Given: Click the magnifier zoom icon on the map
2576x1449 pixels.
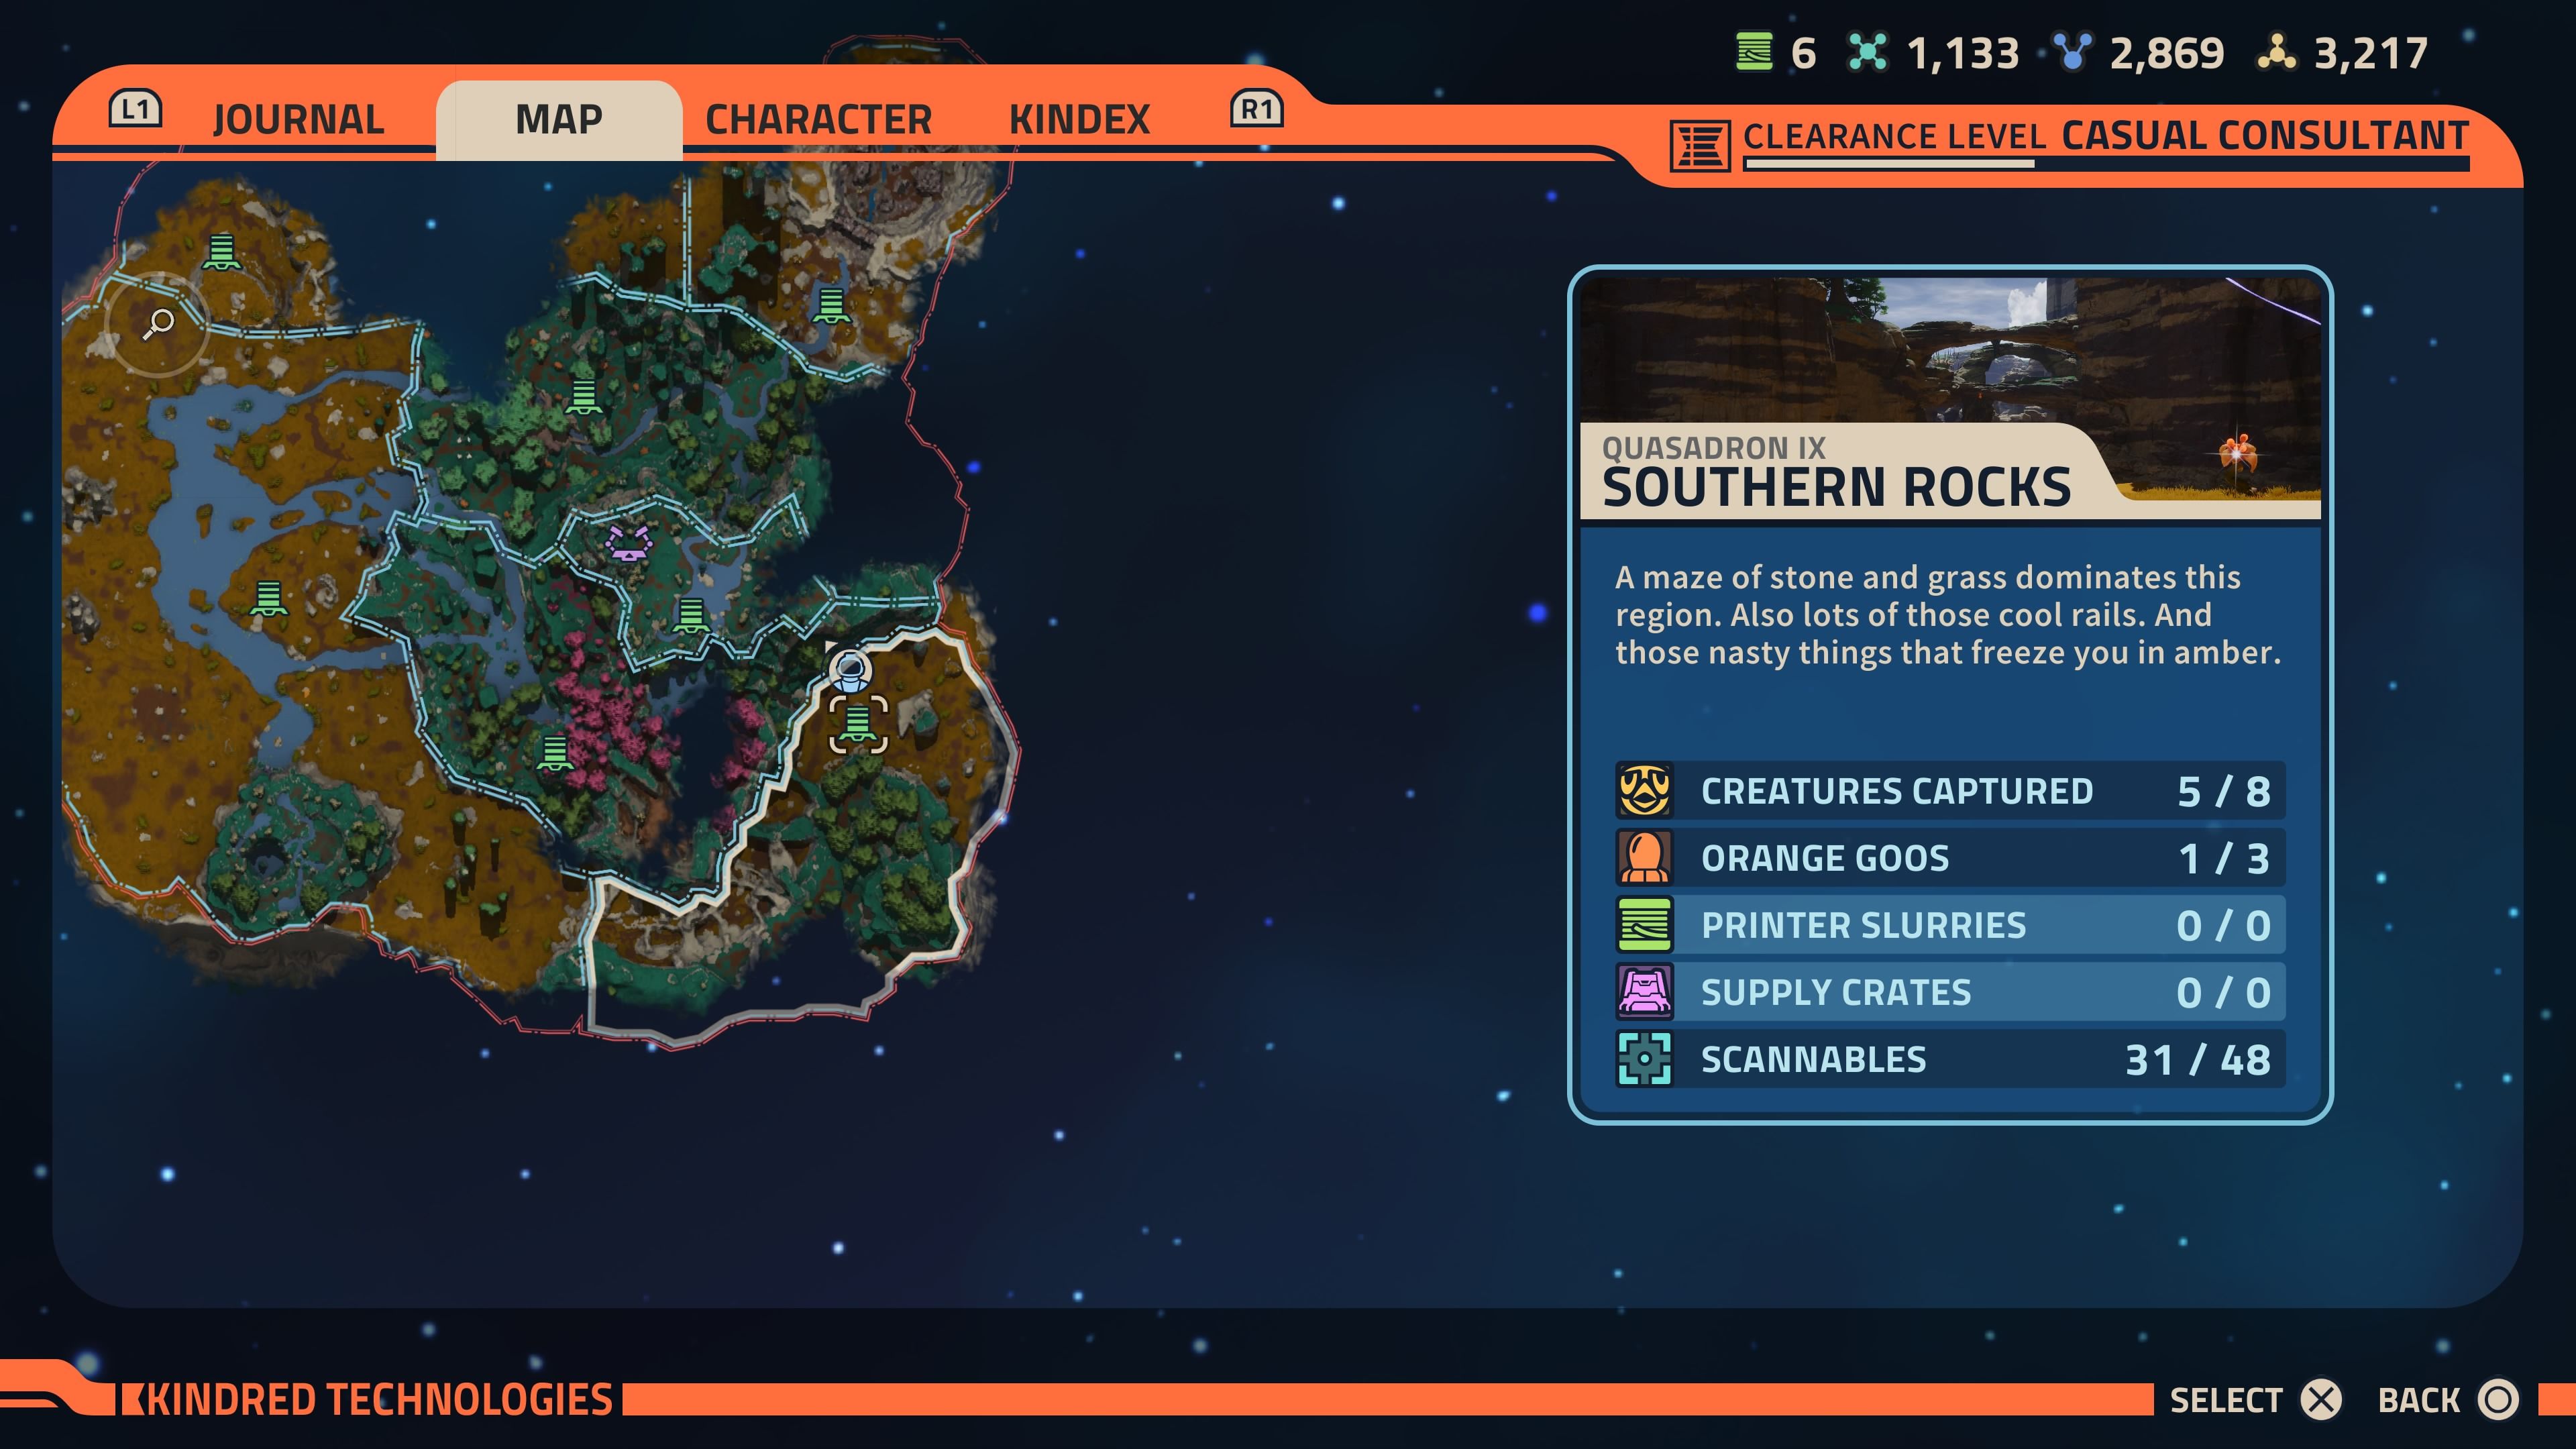Looking at the screenshot, I should [x=157, y=324].
